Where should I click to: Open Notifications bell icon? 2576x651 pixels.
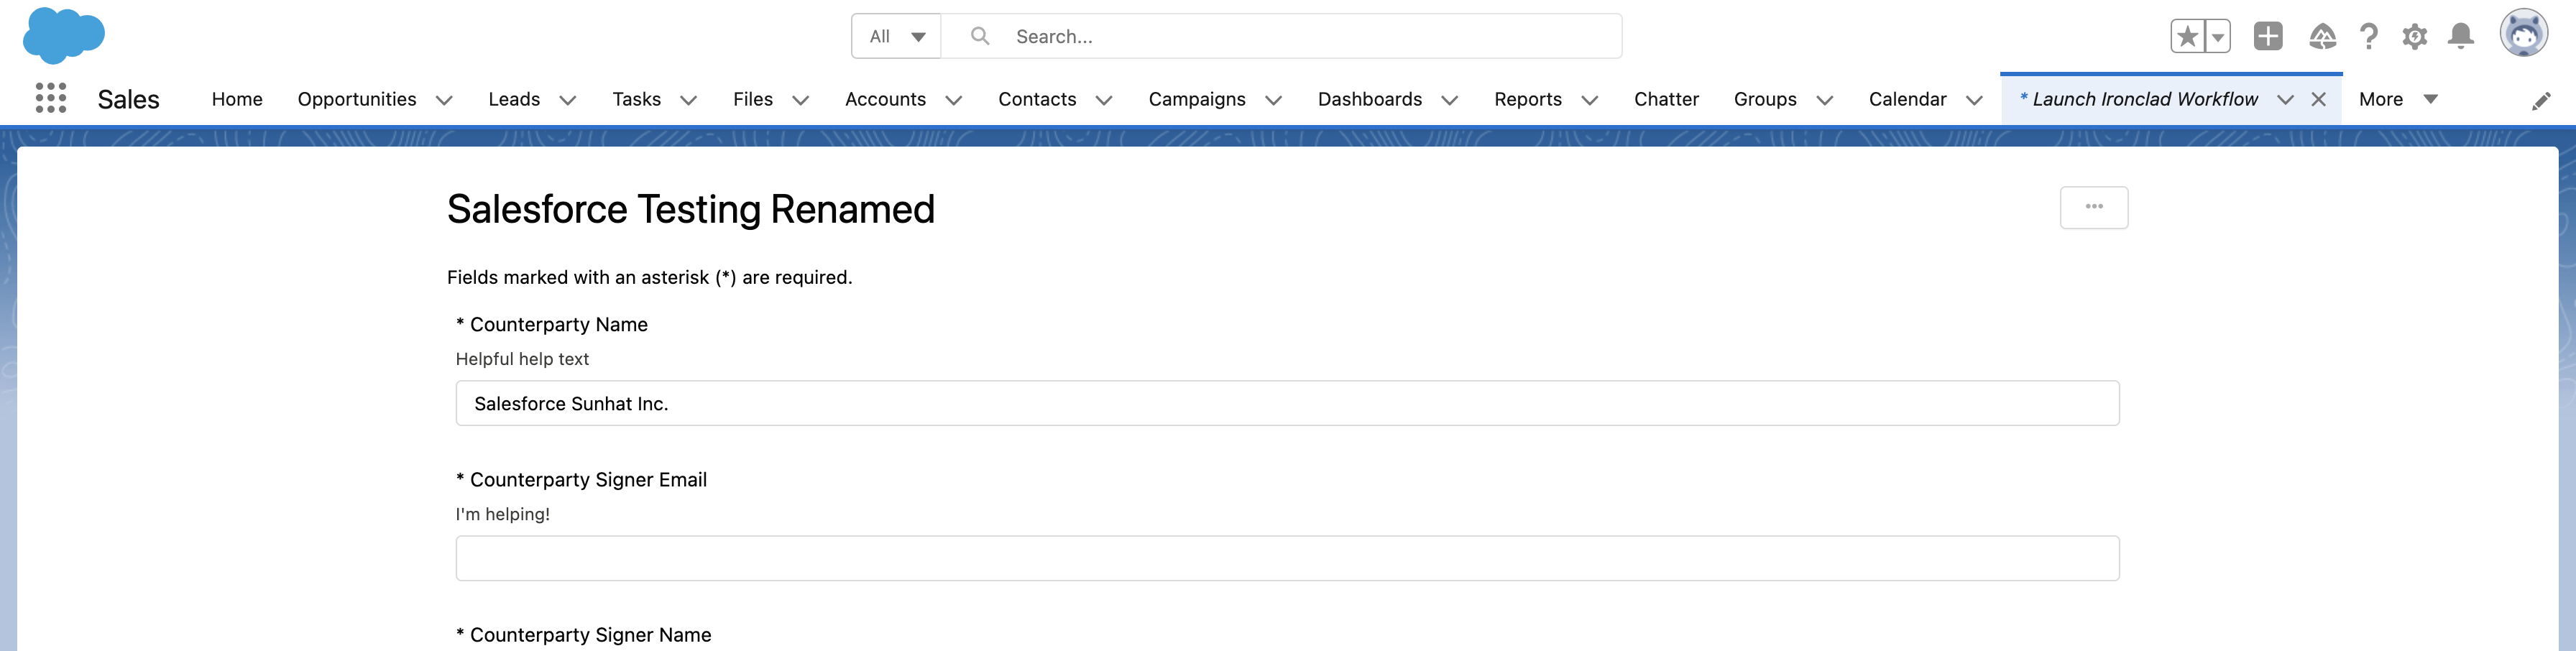click(2461, 36)
